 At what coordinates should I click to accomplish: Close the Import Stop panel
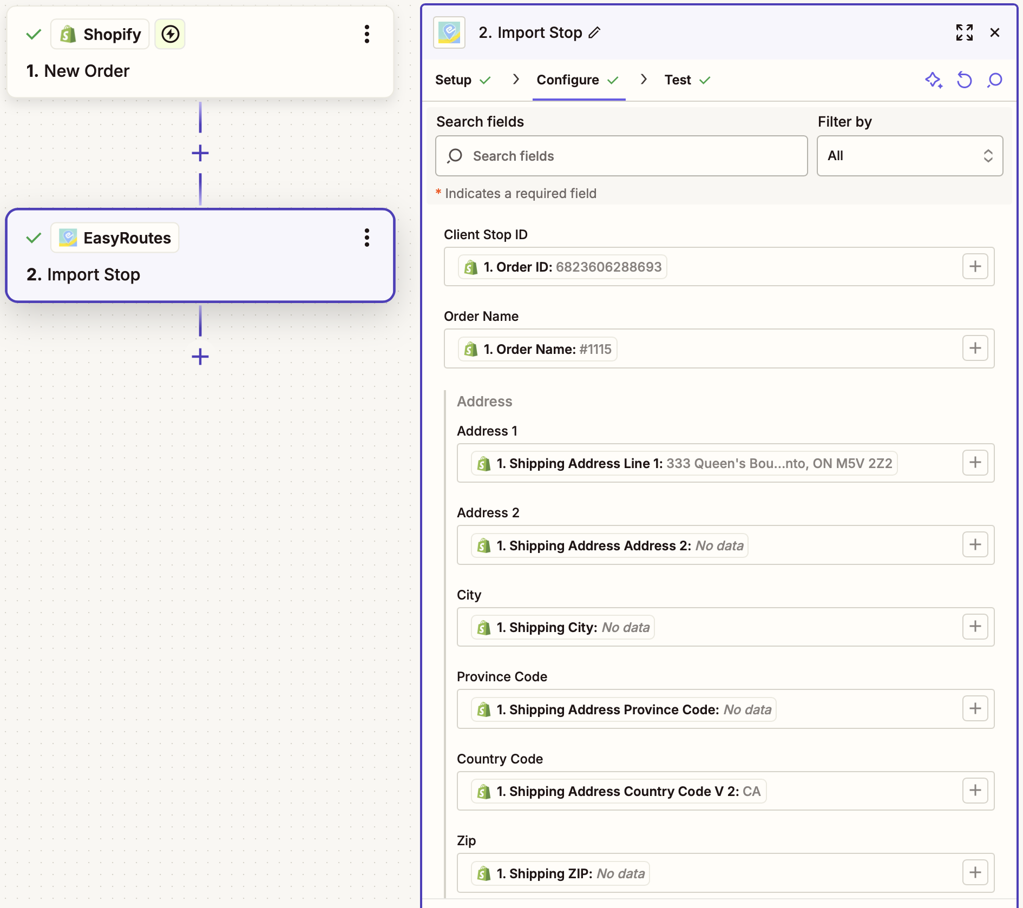[995, 32]
